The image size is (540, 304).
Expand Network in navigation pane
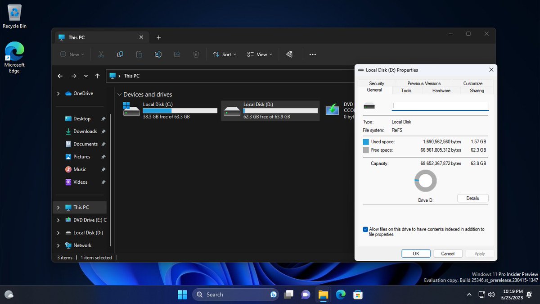pyautogui.click(x=58, y=245)
